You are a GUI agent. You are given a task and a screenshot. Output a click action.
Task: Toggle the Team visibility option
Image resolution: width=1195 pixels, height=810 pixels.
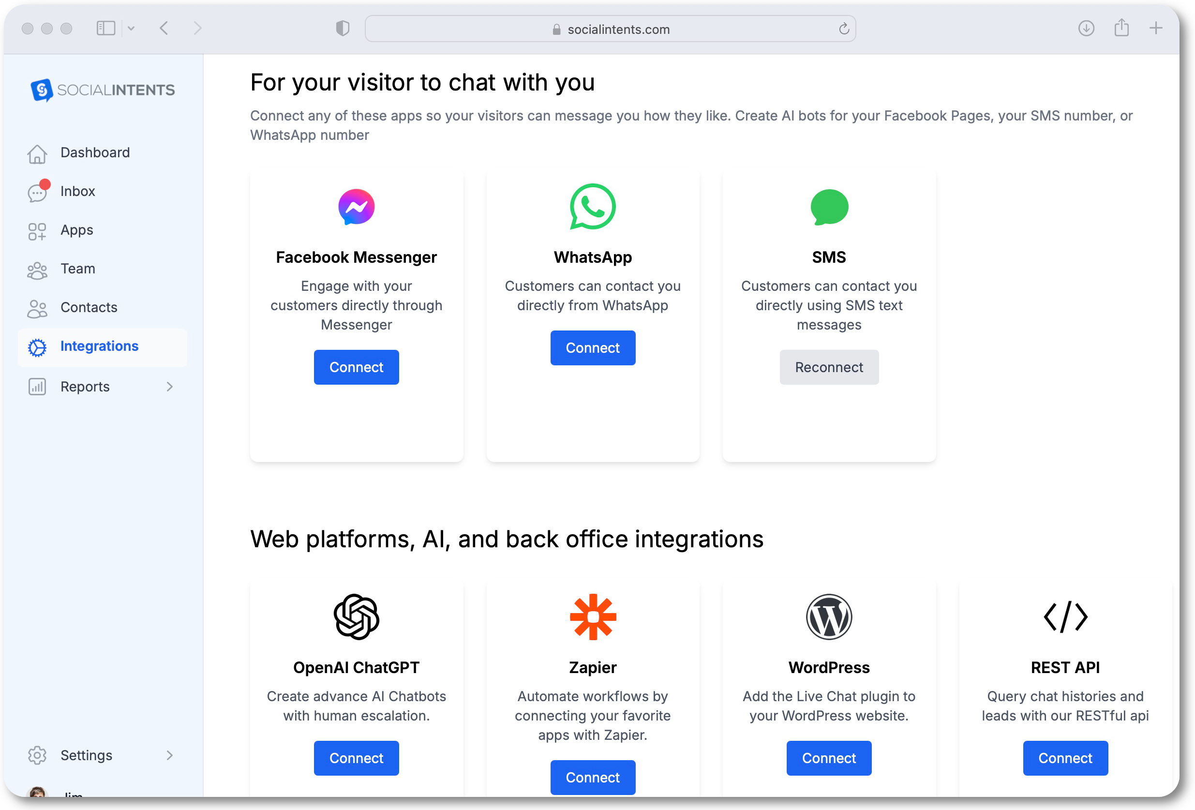pyautogui.click(x=78, y=269)
